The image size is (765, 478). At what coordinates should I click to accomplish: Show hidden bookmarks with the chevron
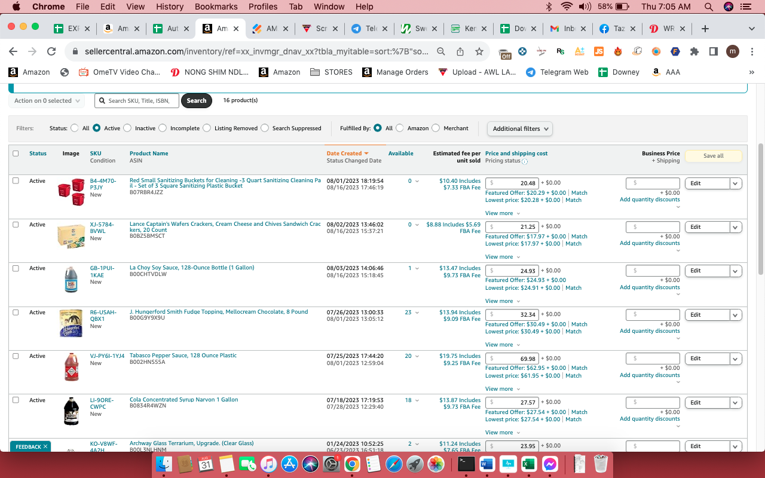[x=751, y=72]
